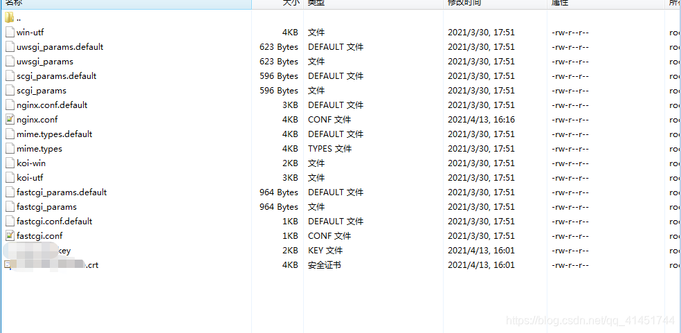
Task: Select the scgi_params file icon
Action: (10, 91)
